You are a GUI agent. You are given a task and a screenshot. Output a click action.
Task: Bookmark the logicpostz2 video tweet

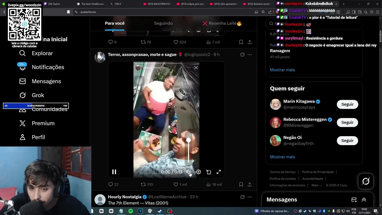(x=241, y=185)
